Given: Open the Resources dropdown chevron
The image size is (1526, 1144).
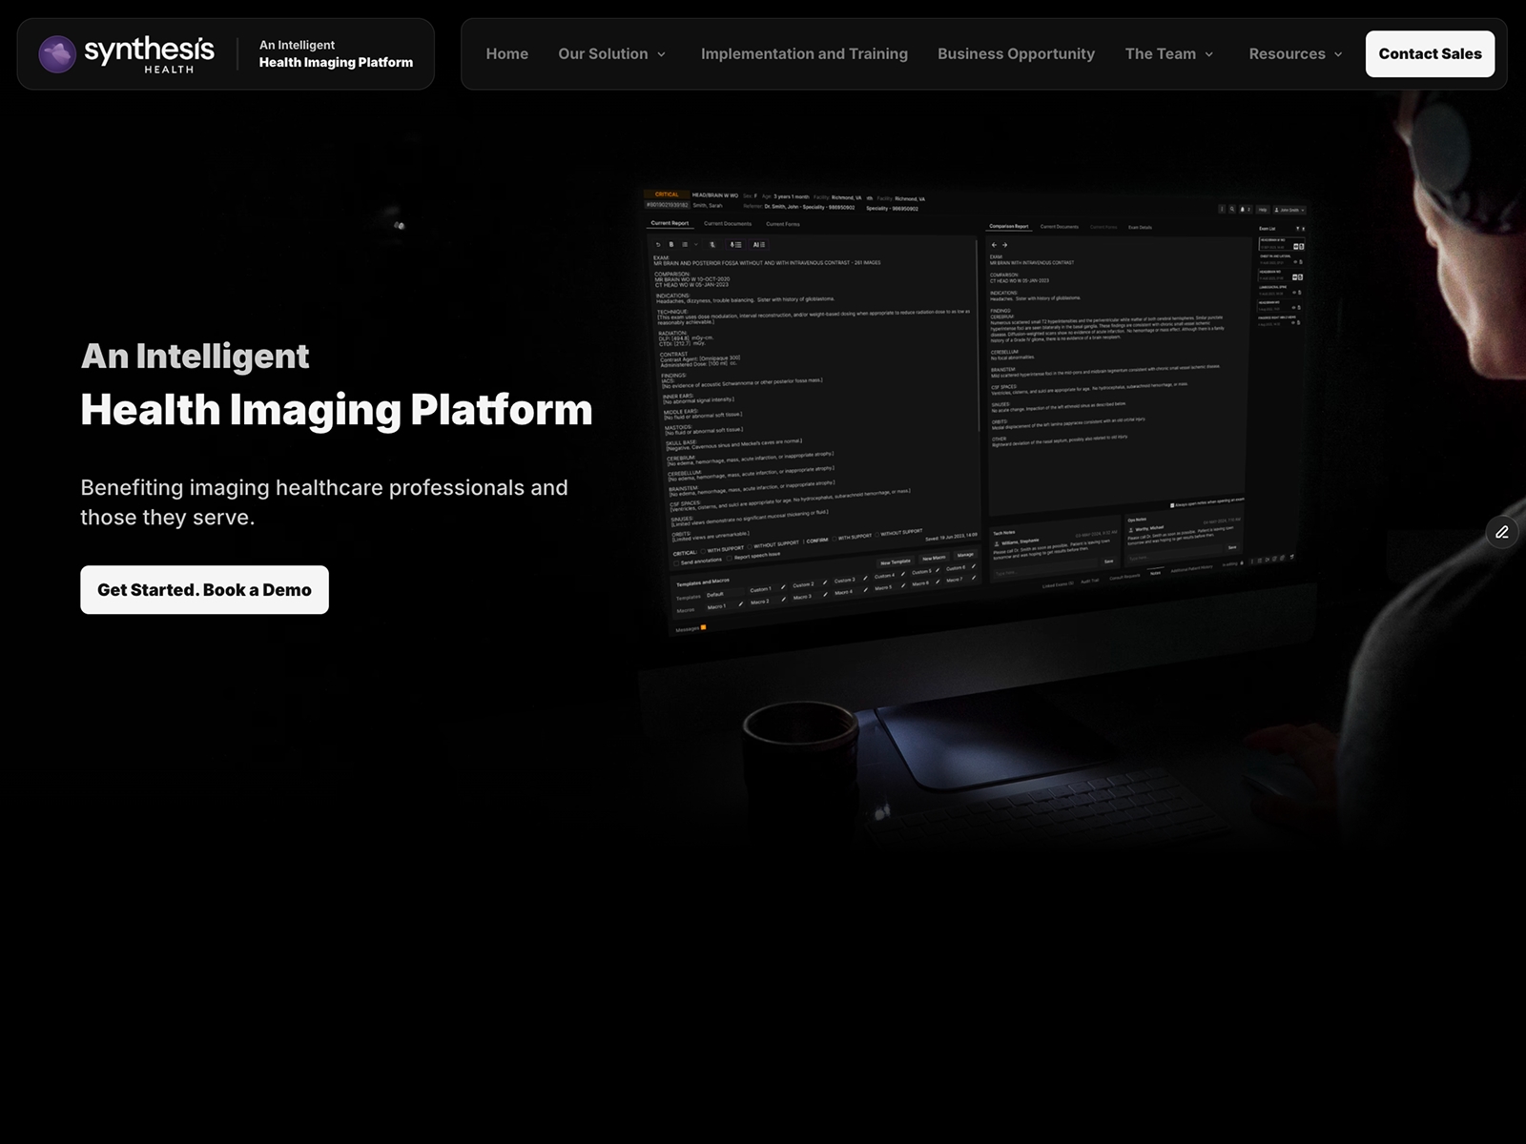Looking at the screenshot, I should tap(1338, 54).
